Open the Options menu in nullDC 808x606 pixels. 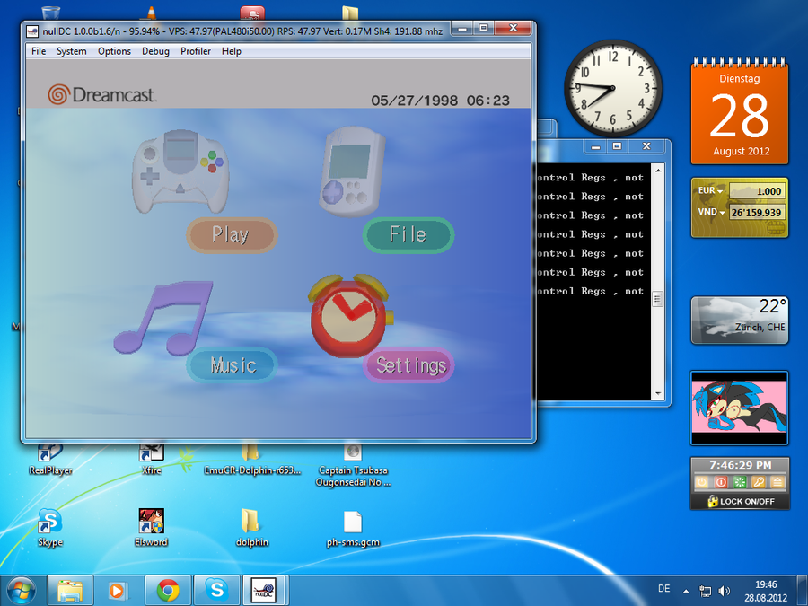[114, 51]
